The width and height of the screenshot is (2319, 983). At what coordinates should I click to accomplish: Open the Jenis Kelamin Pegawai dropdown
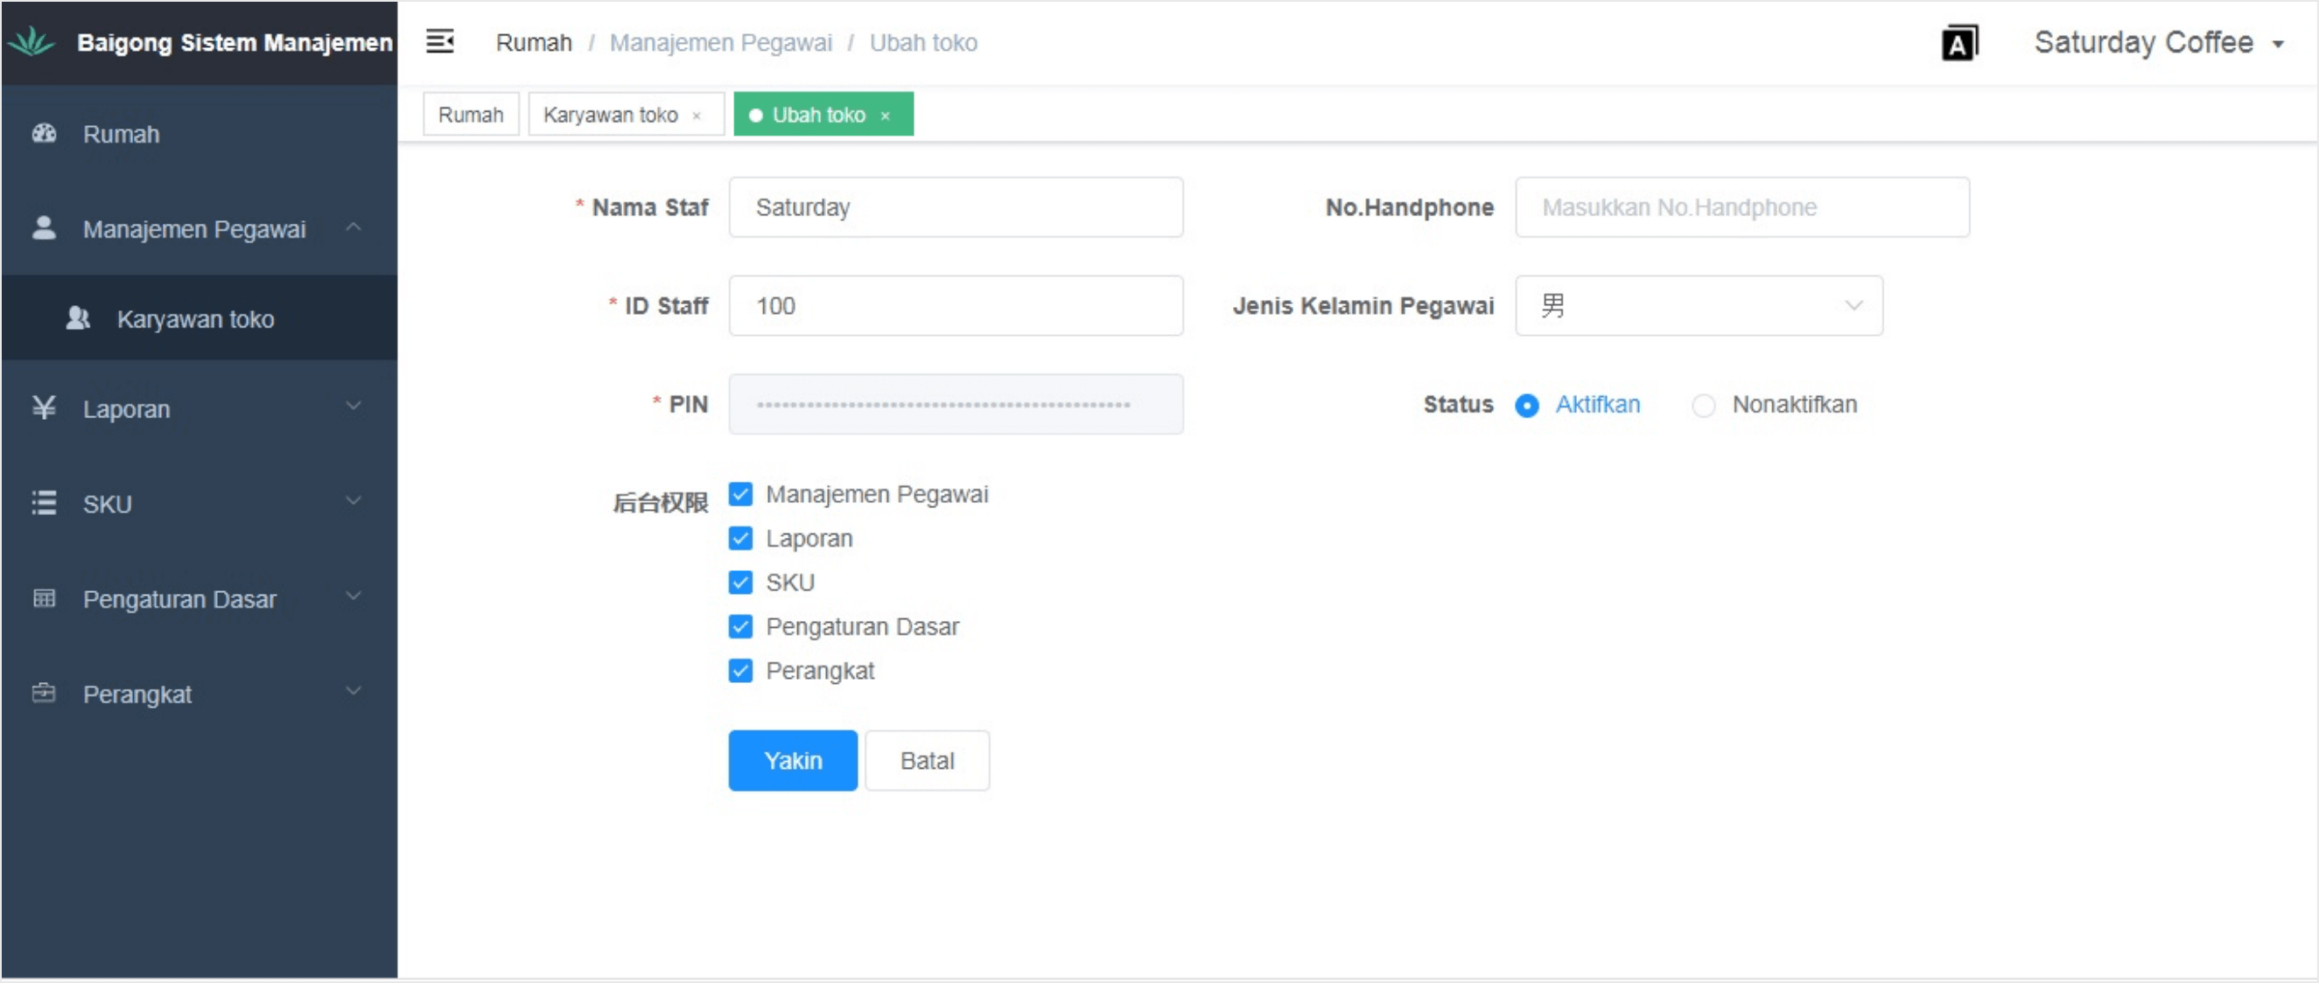pos(1698,306)
